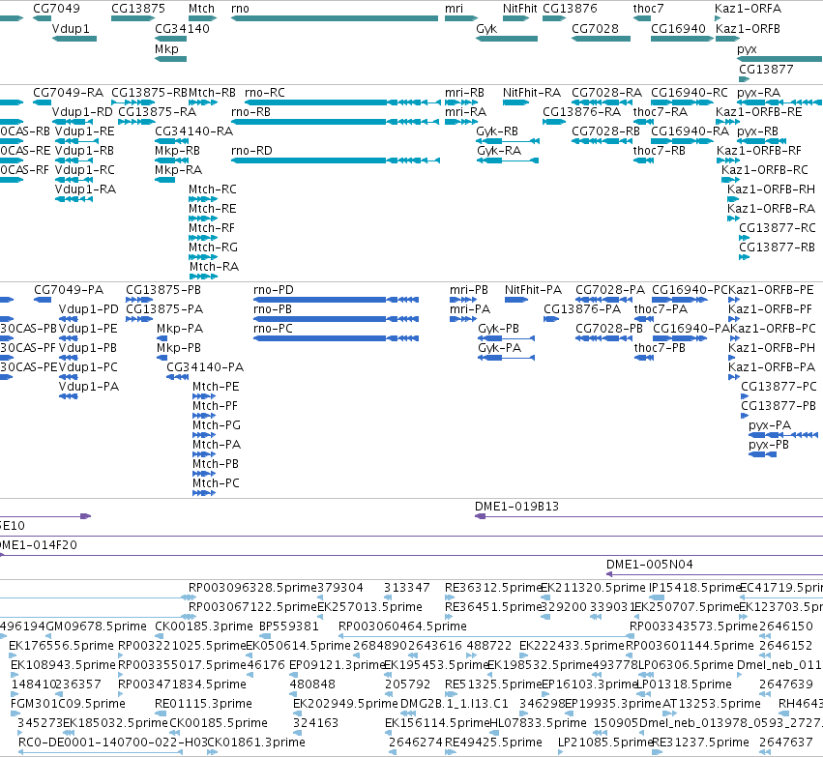Click the CG34140-PA protein label

click(205, 367)
